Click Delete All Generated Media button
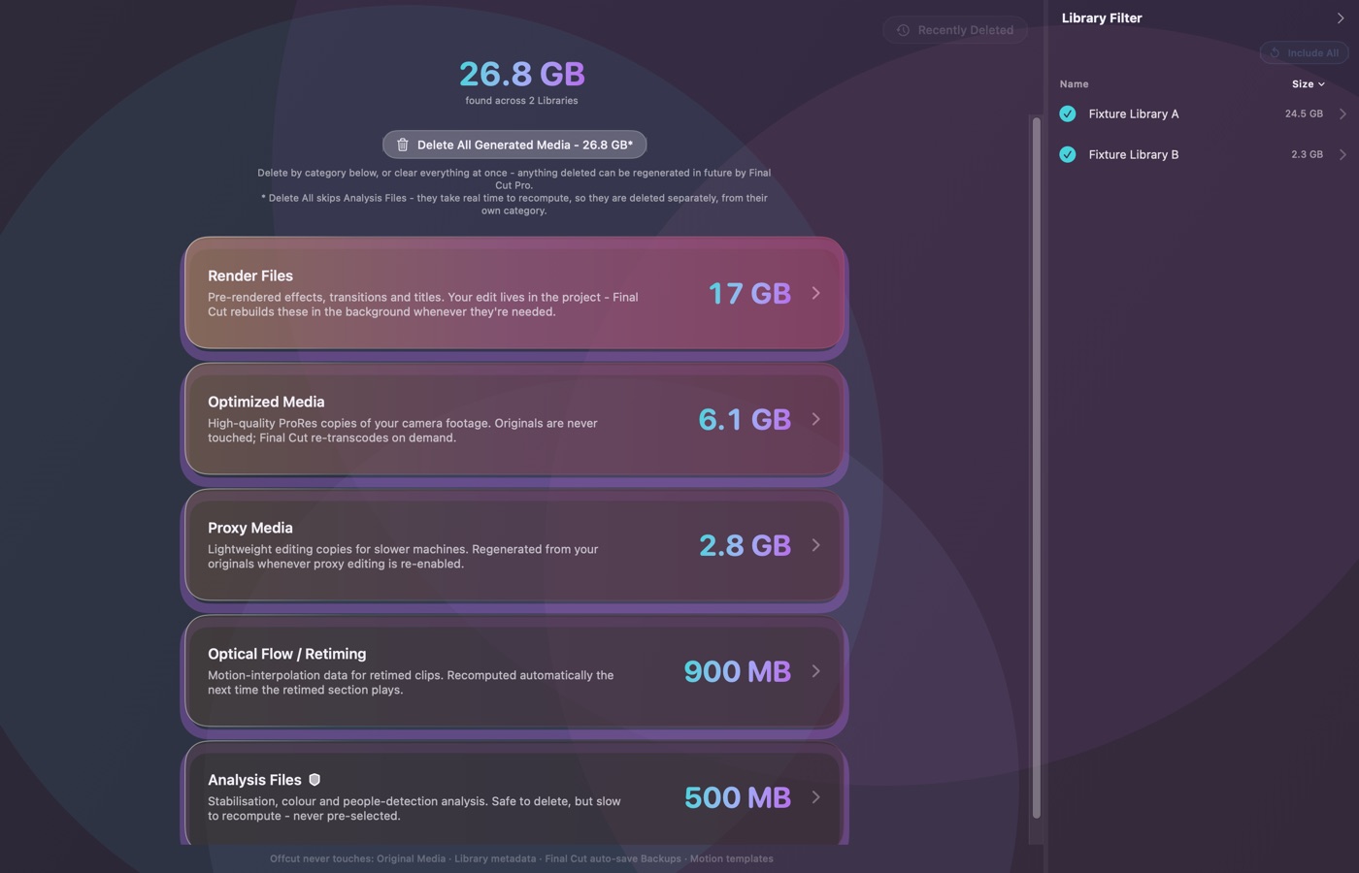 [514, 145]
